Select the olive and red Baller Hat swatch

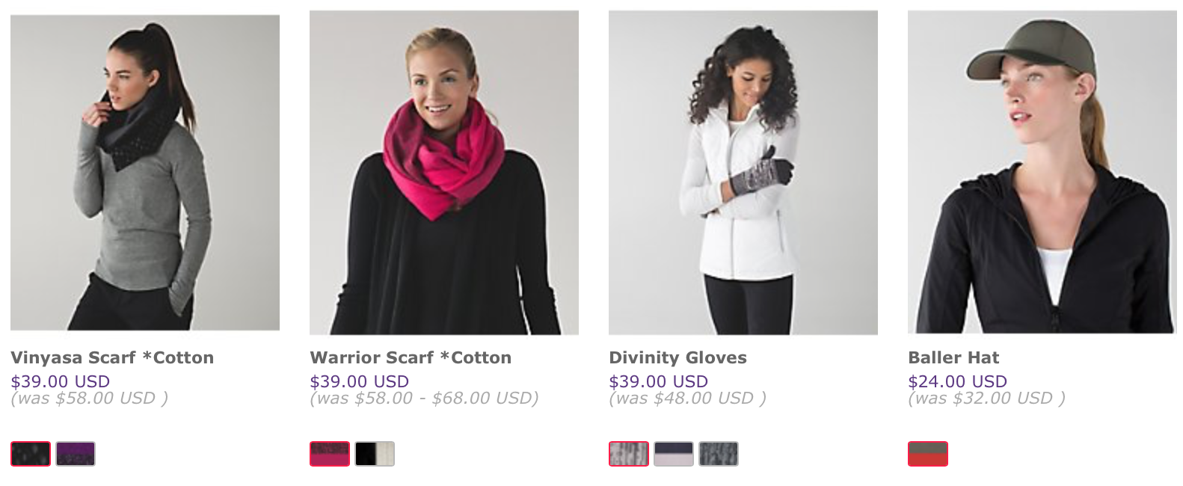[928, 454]
